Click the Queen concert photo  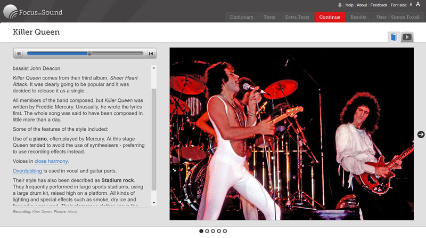coord(291,134)
